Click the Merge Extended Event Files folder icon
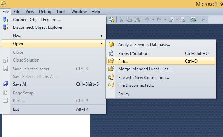The height and width of the screenshot is (137, 223). (x=111, y=68)
